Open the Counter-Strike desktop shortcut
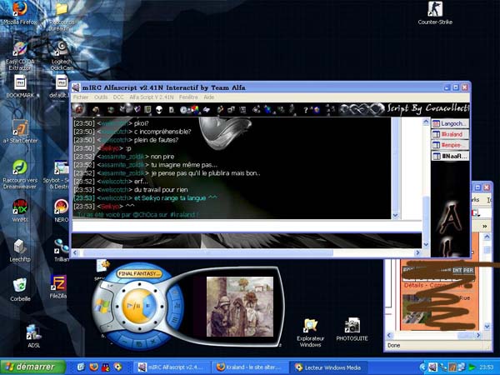Viewport: 500px width, 375px height. [435, 13]
